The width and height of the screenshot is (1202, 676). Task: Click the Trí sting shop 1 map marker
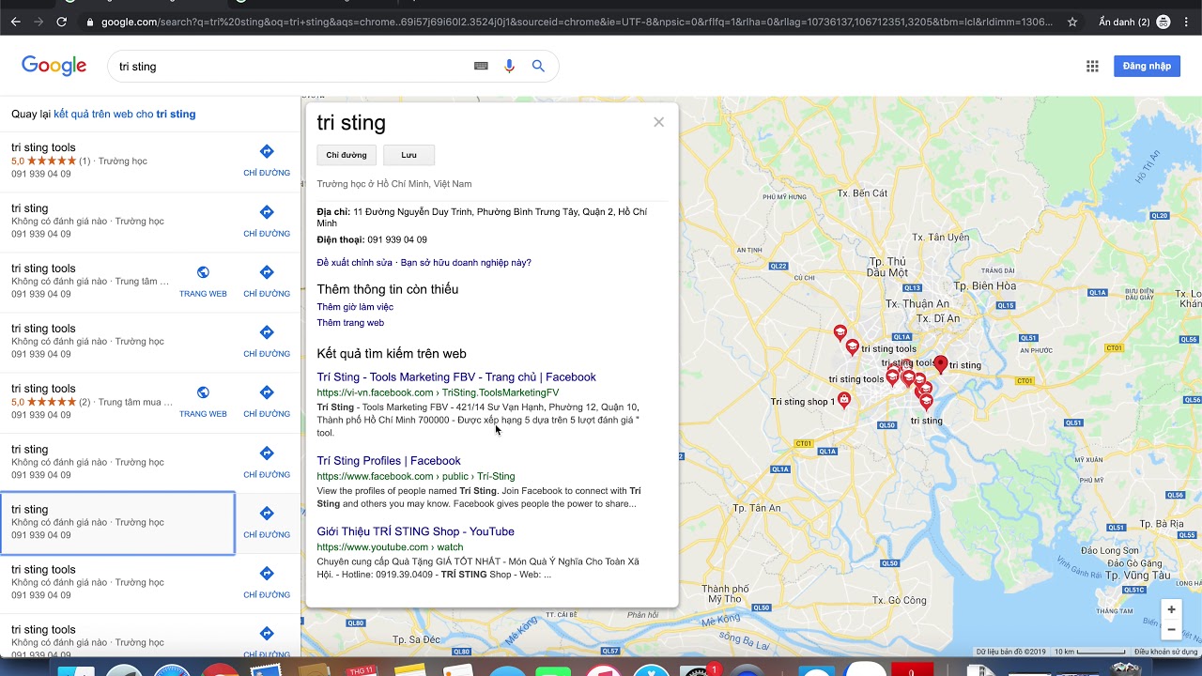pyautogui.click(x=844, y=401)
